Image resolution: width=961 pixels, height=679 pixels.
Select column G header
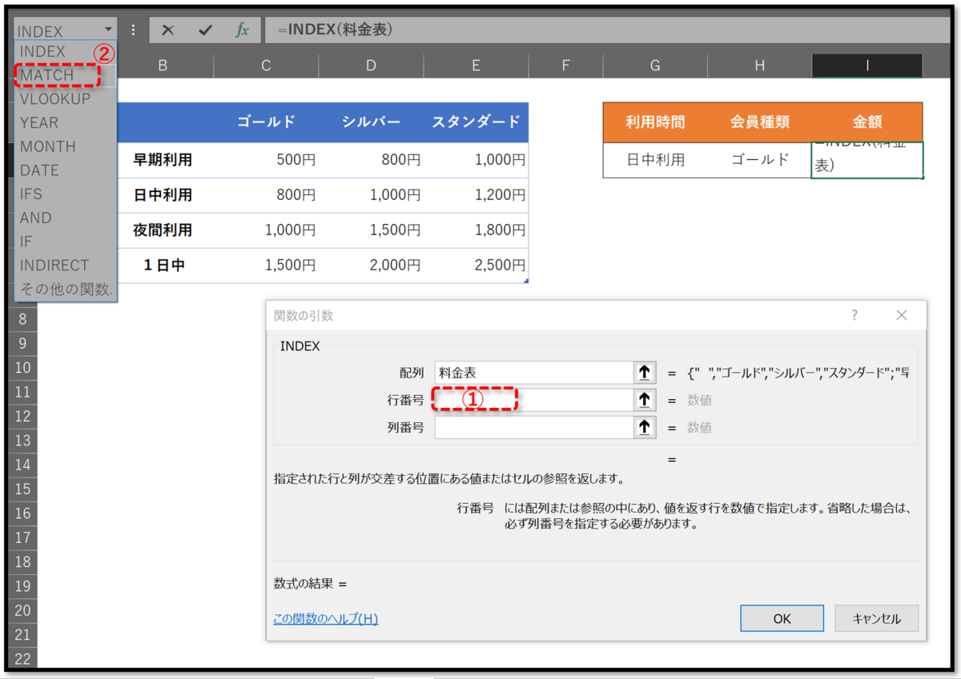coord(655,66)
